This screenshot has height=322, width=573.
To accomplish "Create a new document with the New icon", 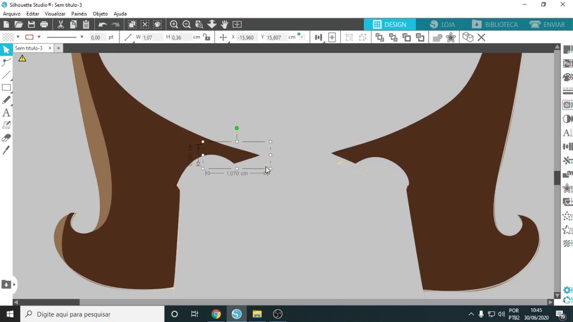I will coord(6,25).
